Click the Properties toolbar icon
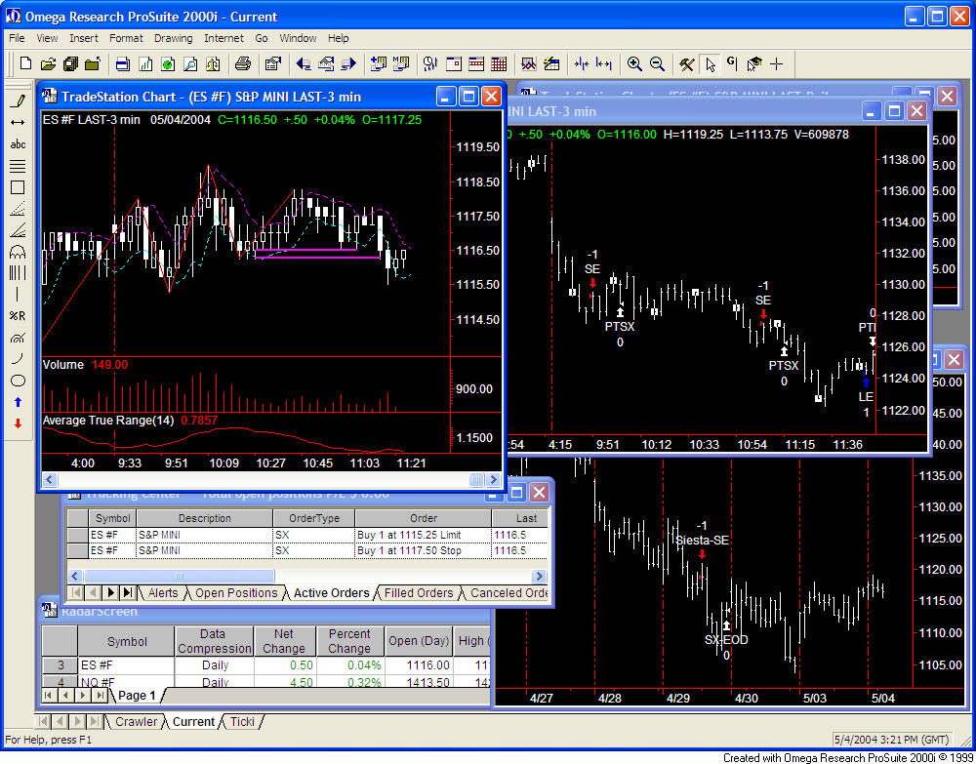Screen dimensions: 976x764 coord(272,63)
